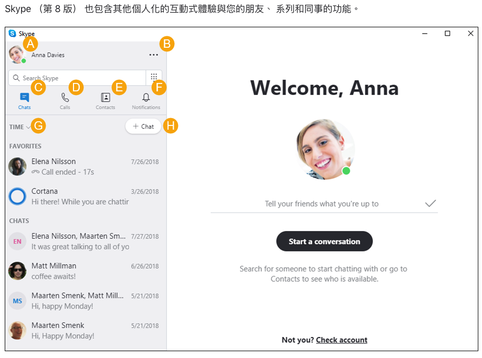Open the Notifications tab
The image size is (482, 358).
[x=146, y=101]
